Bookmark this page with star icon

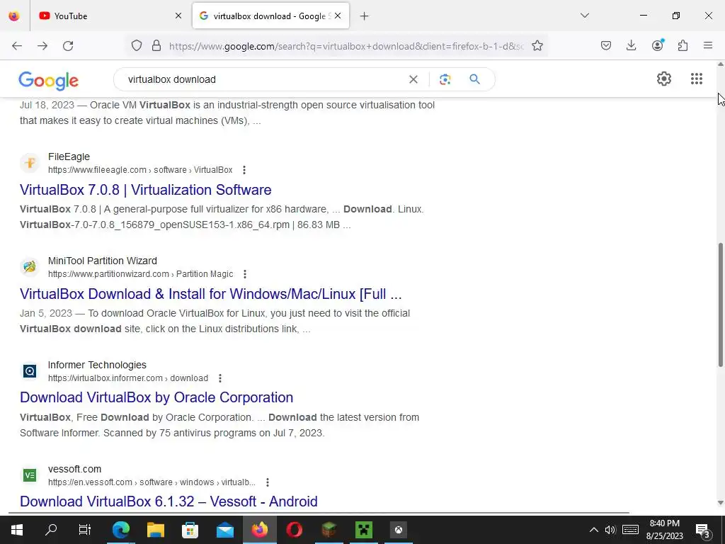click(x=537, y=46)
